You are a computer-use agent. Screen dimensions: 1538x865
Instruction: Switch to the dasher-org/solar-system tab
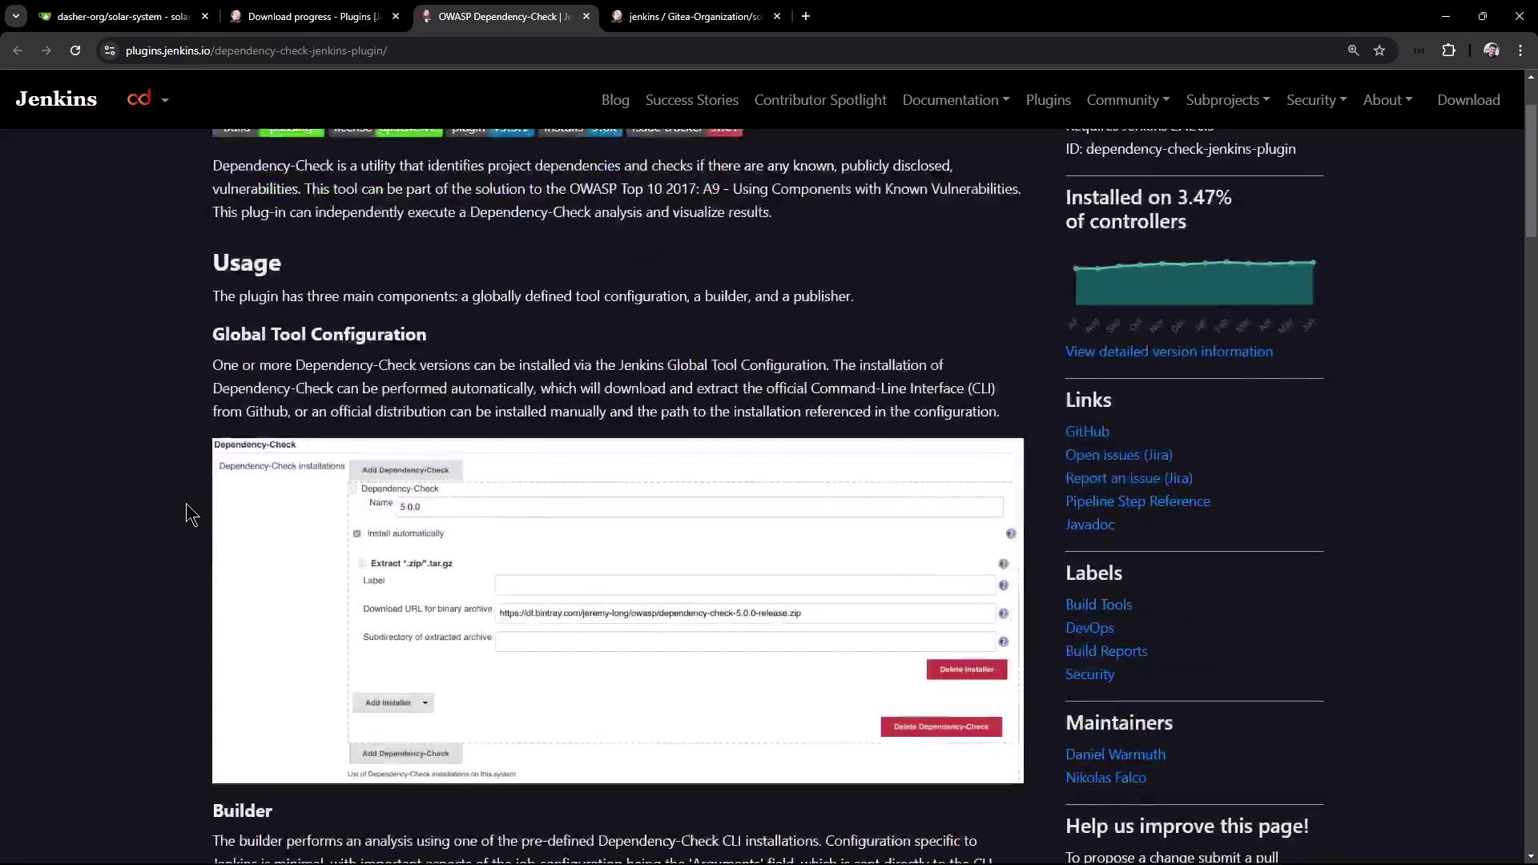point(122,16)
